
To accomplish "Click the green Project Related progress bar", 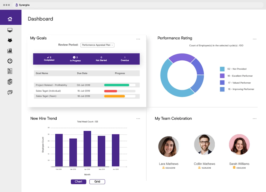I will 116,85.
